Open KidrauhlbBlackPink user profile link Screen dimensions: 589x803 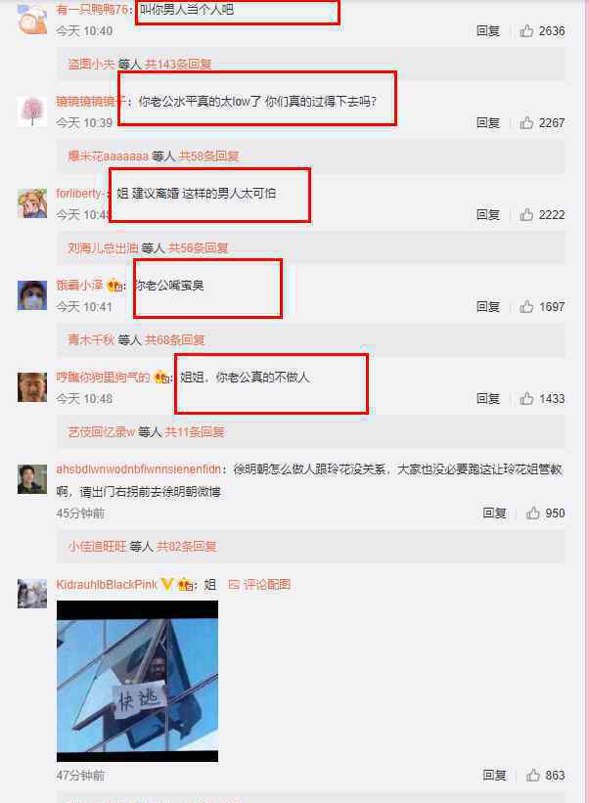pyautogui.click(x=107, y=584)
